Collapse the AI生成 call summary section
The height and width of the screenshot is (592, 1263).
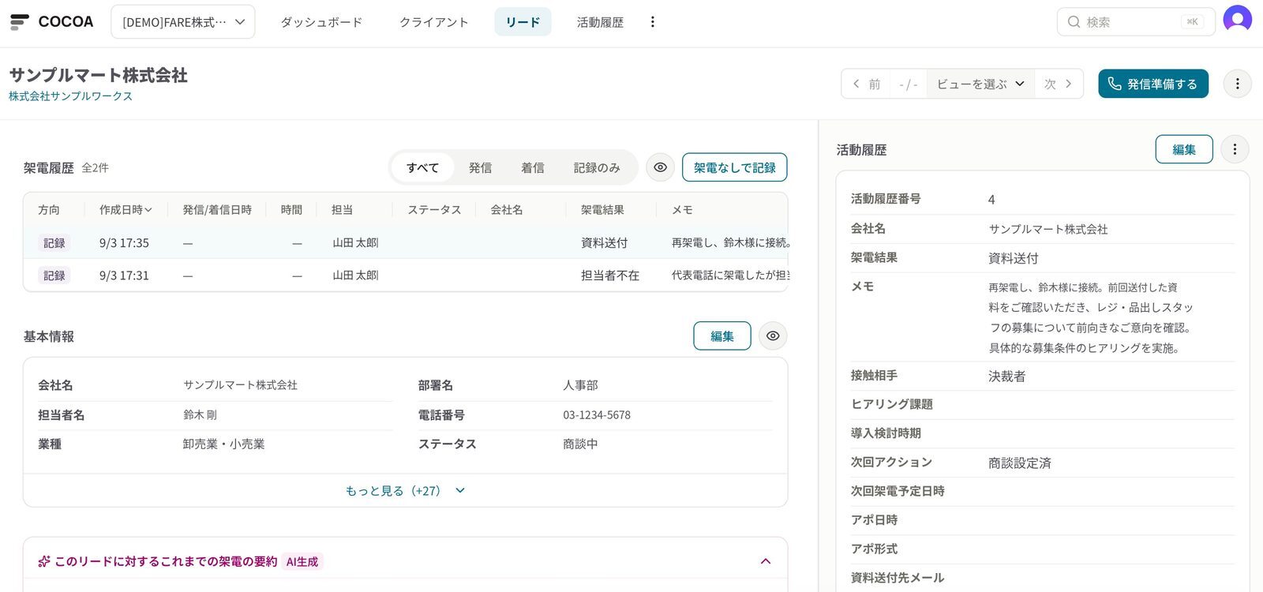[x=765, y=561]
